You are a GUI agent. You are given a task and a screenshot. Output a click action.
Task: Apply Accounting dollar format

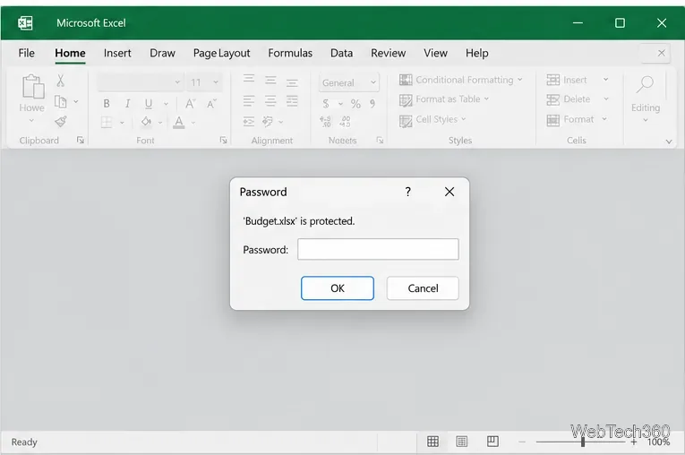326,104
